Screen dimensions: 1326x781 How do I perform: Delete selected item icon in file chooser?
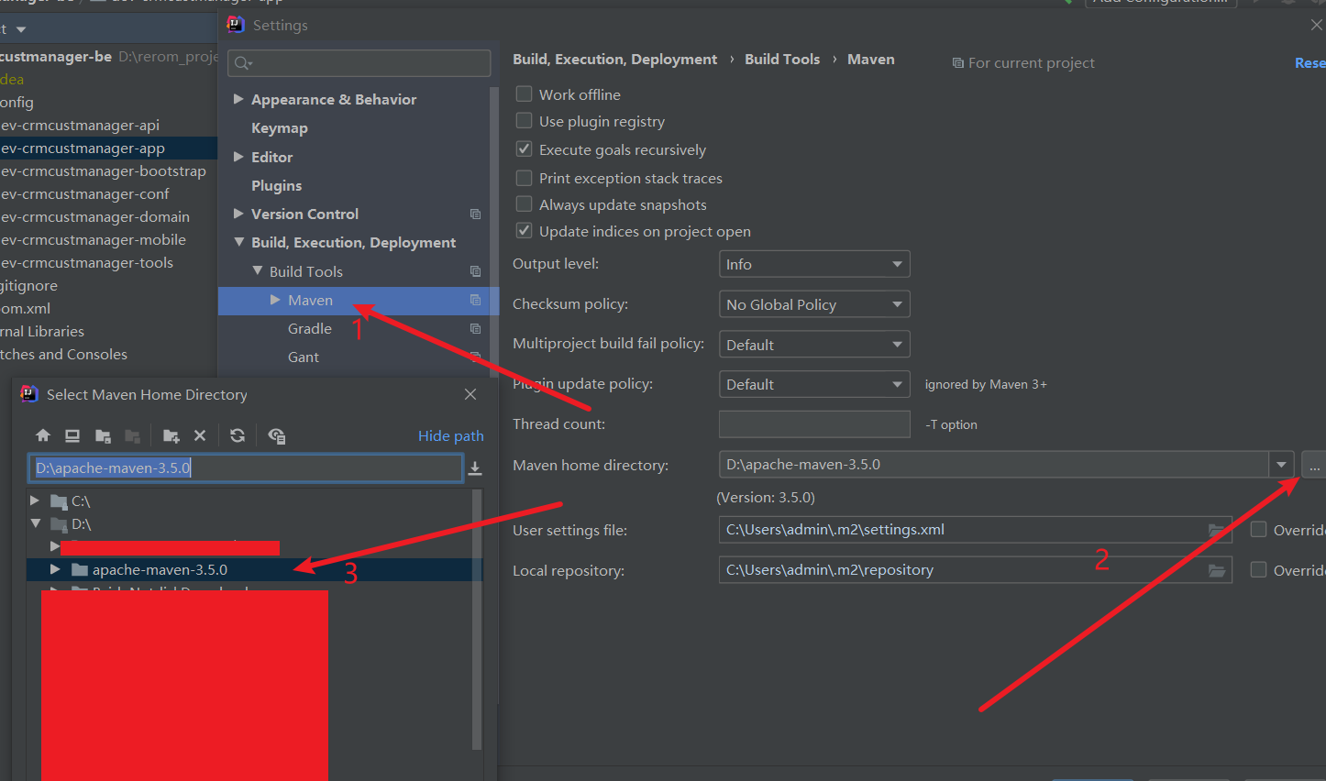click(200, 435)
